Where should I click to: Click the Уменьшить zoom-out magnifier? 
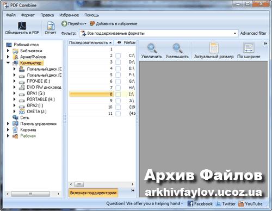pyautogui.click(x=177, y=48)
